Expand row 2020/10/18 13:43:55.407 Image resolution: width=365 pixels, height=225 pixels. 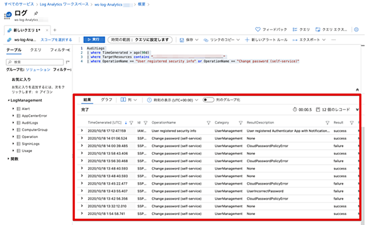(x=82, y=191)
